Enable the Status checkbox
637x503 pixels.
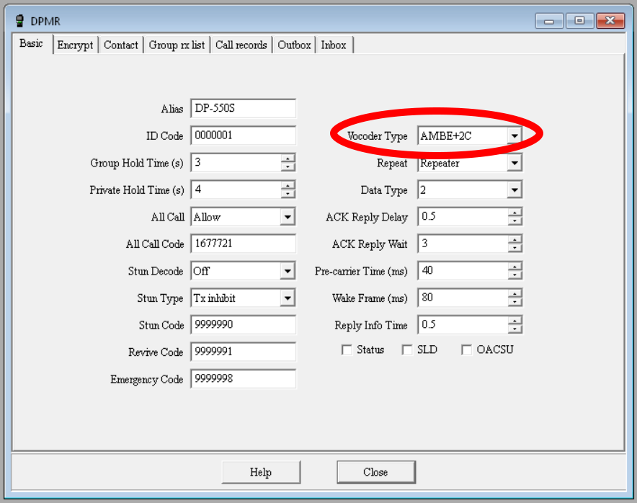(x=347, y=350)
